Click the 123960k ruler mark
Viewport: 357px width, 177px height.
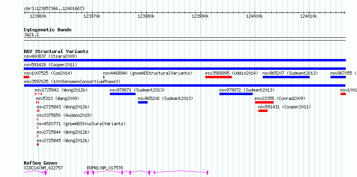[x=38, y=16]
